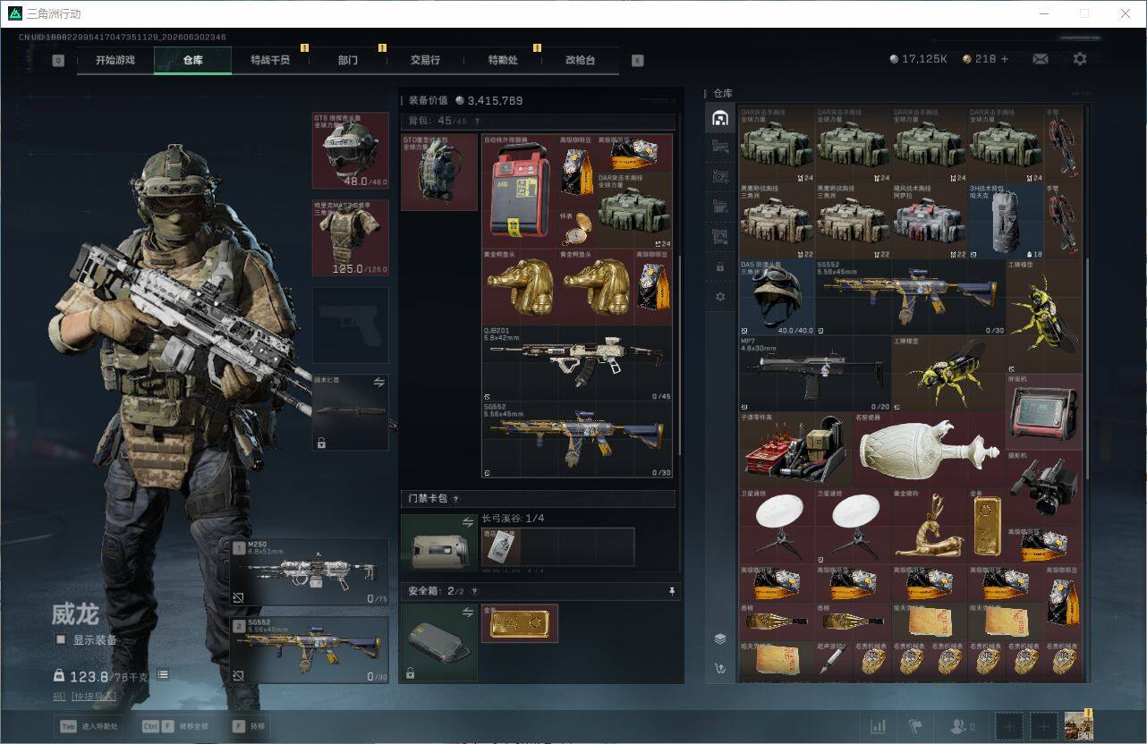Click the flag icon in bottom bar

tap(915, 726)
